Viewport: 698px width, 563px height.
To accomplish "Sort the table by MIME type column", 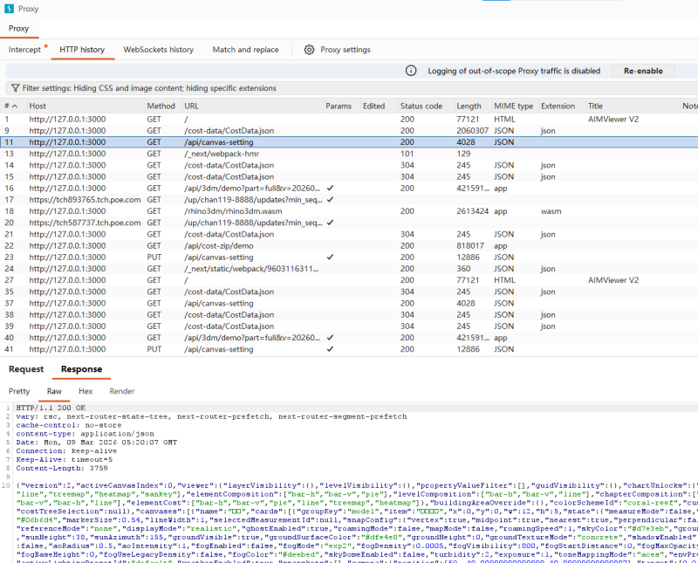I will [x=513, y=106].
